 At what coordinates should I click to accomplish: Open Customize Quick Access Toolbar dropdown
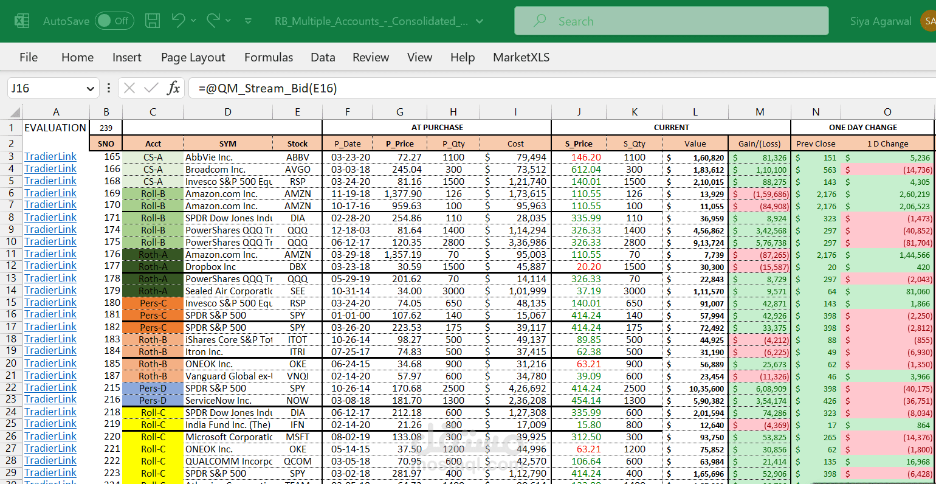click(247, 20)
